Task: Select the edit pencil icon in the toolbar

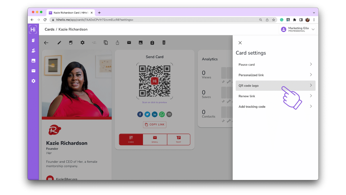Action: pyautogui.click(x=59, y=42)
